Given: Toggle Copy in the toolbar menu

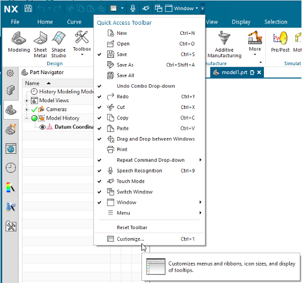Looking at the screenshot, I should pyautogui.click(x=149, y=118).
